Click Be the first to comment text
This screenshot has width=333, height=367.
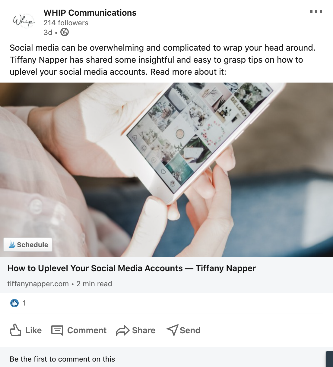click(62, 359)
